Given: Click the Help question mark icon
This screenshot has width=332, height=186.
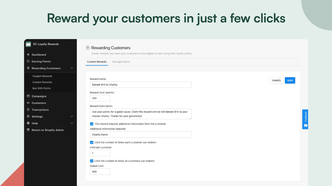Looking at the screenshot, I should [x=28, y=123].
